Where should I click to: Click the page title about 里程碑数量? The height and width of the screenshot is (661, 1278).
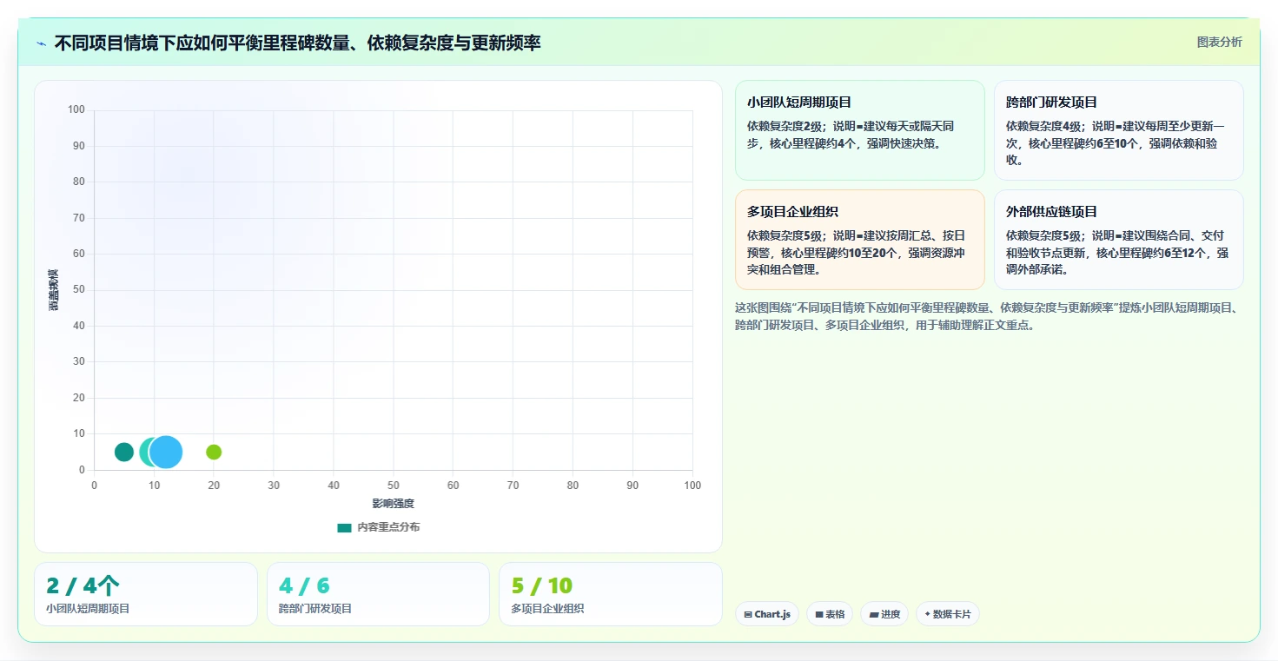point(298,43)
